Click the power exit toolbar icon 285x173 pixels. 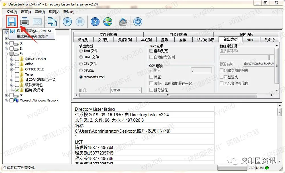coord(138,22)
